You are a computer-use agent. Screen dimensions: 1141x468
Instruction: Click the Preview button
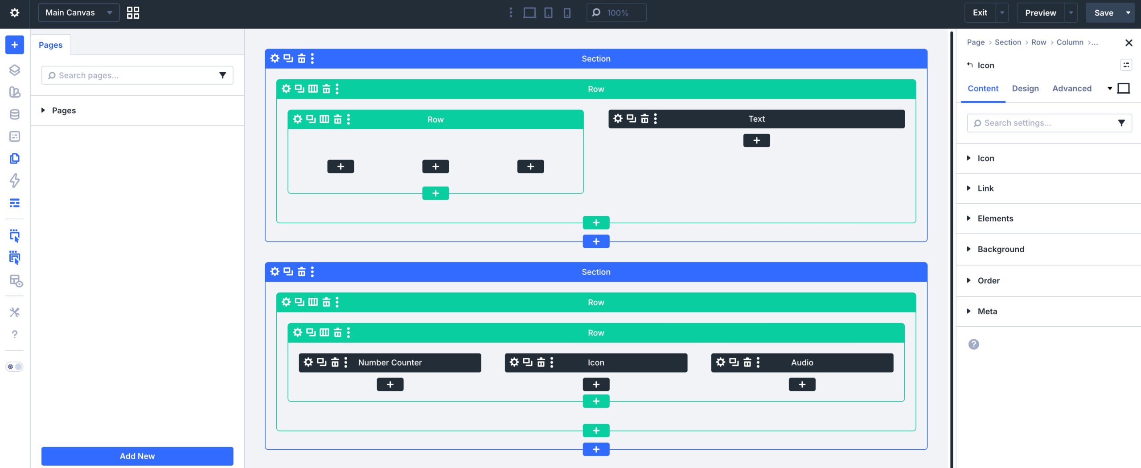pyautogui.click(x=1040, y=13)
